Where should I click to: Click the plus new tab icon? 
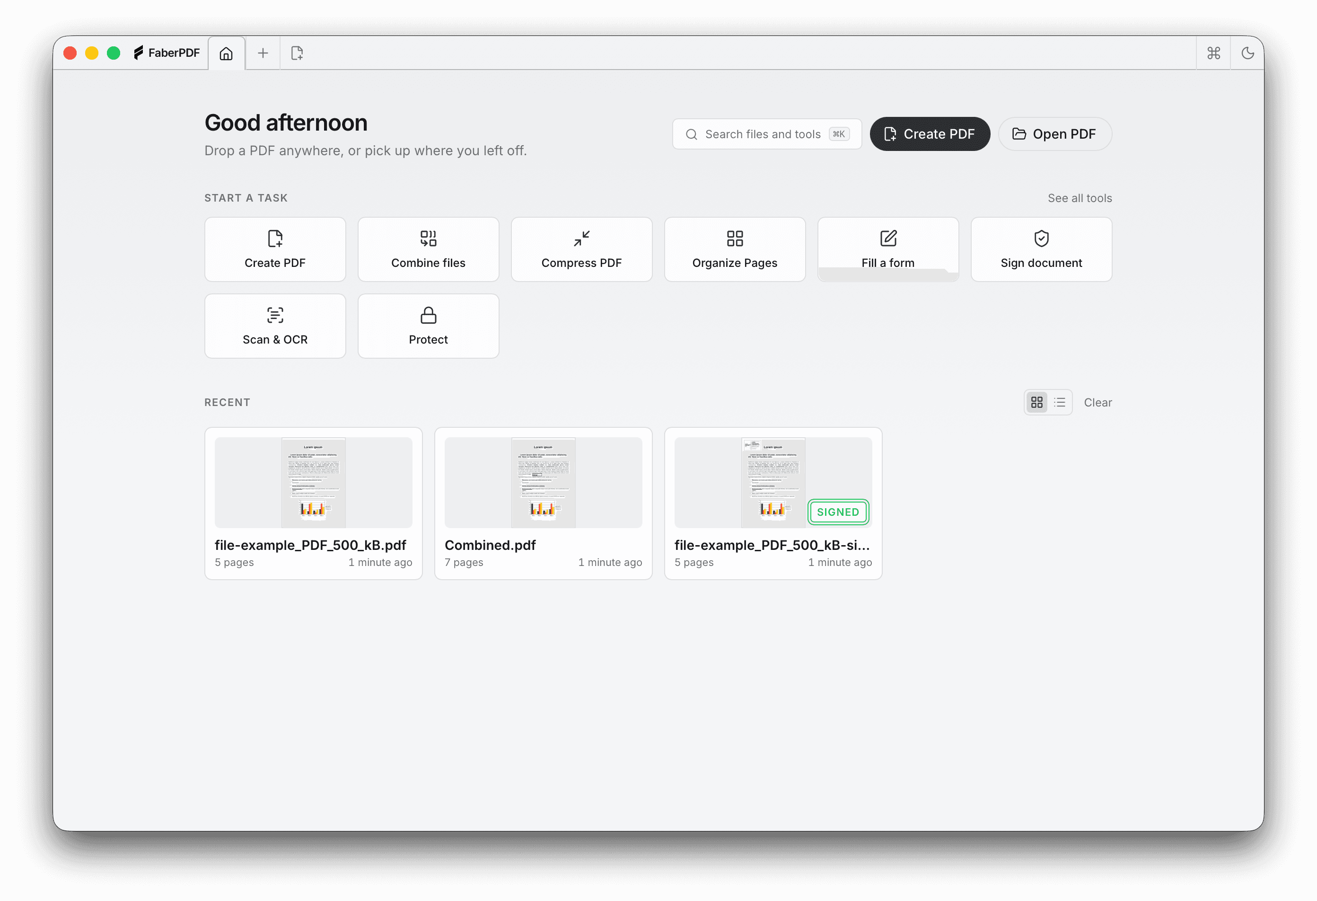point(263,53)
